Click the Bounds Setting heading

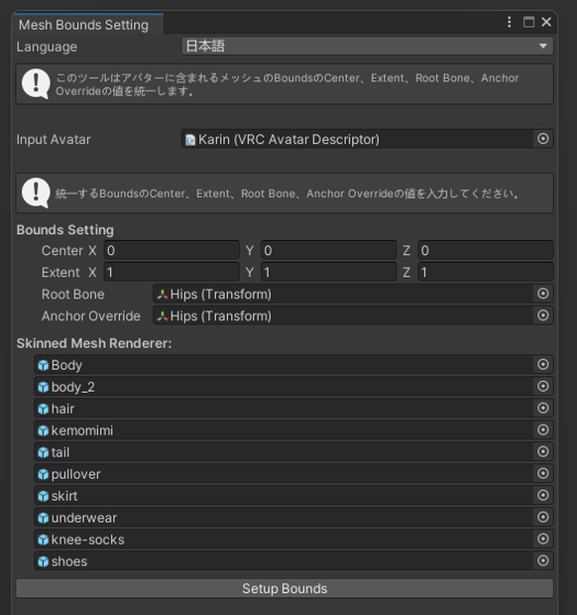(65, 230)
